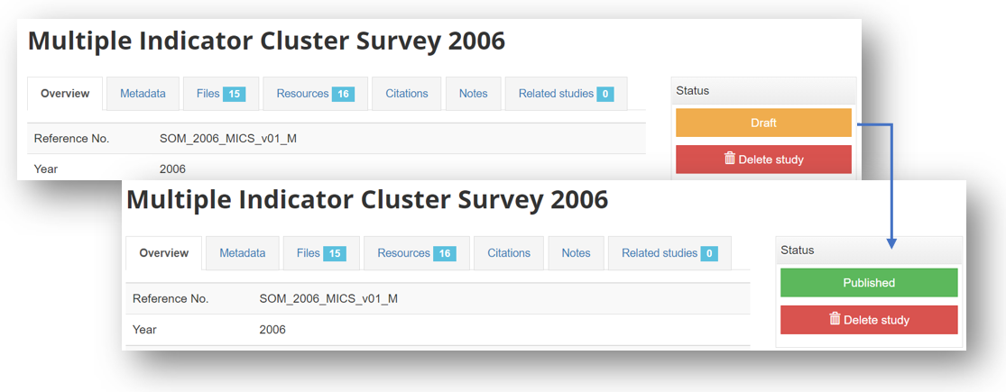Click the lower Status panel header
The height and width of the screenshot is (392, 1006).
click(x=869, y=251)
